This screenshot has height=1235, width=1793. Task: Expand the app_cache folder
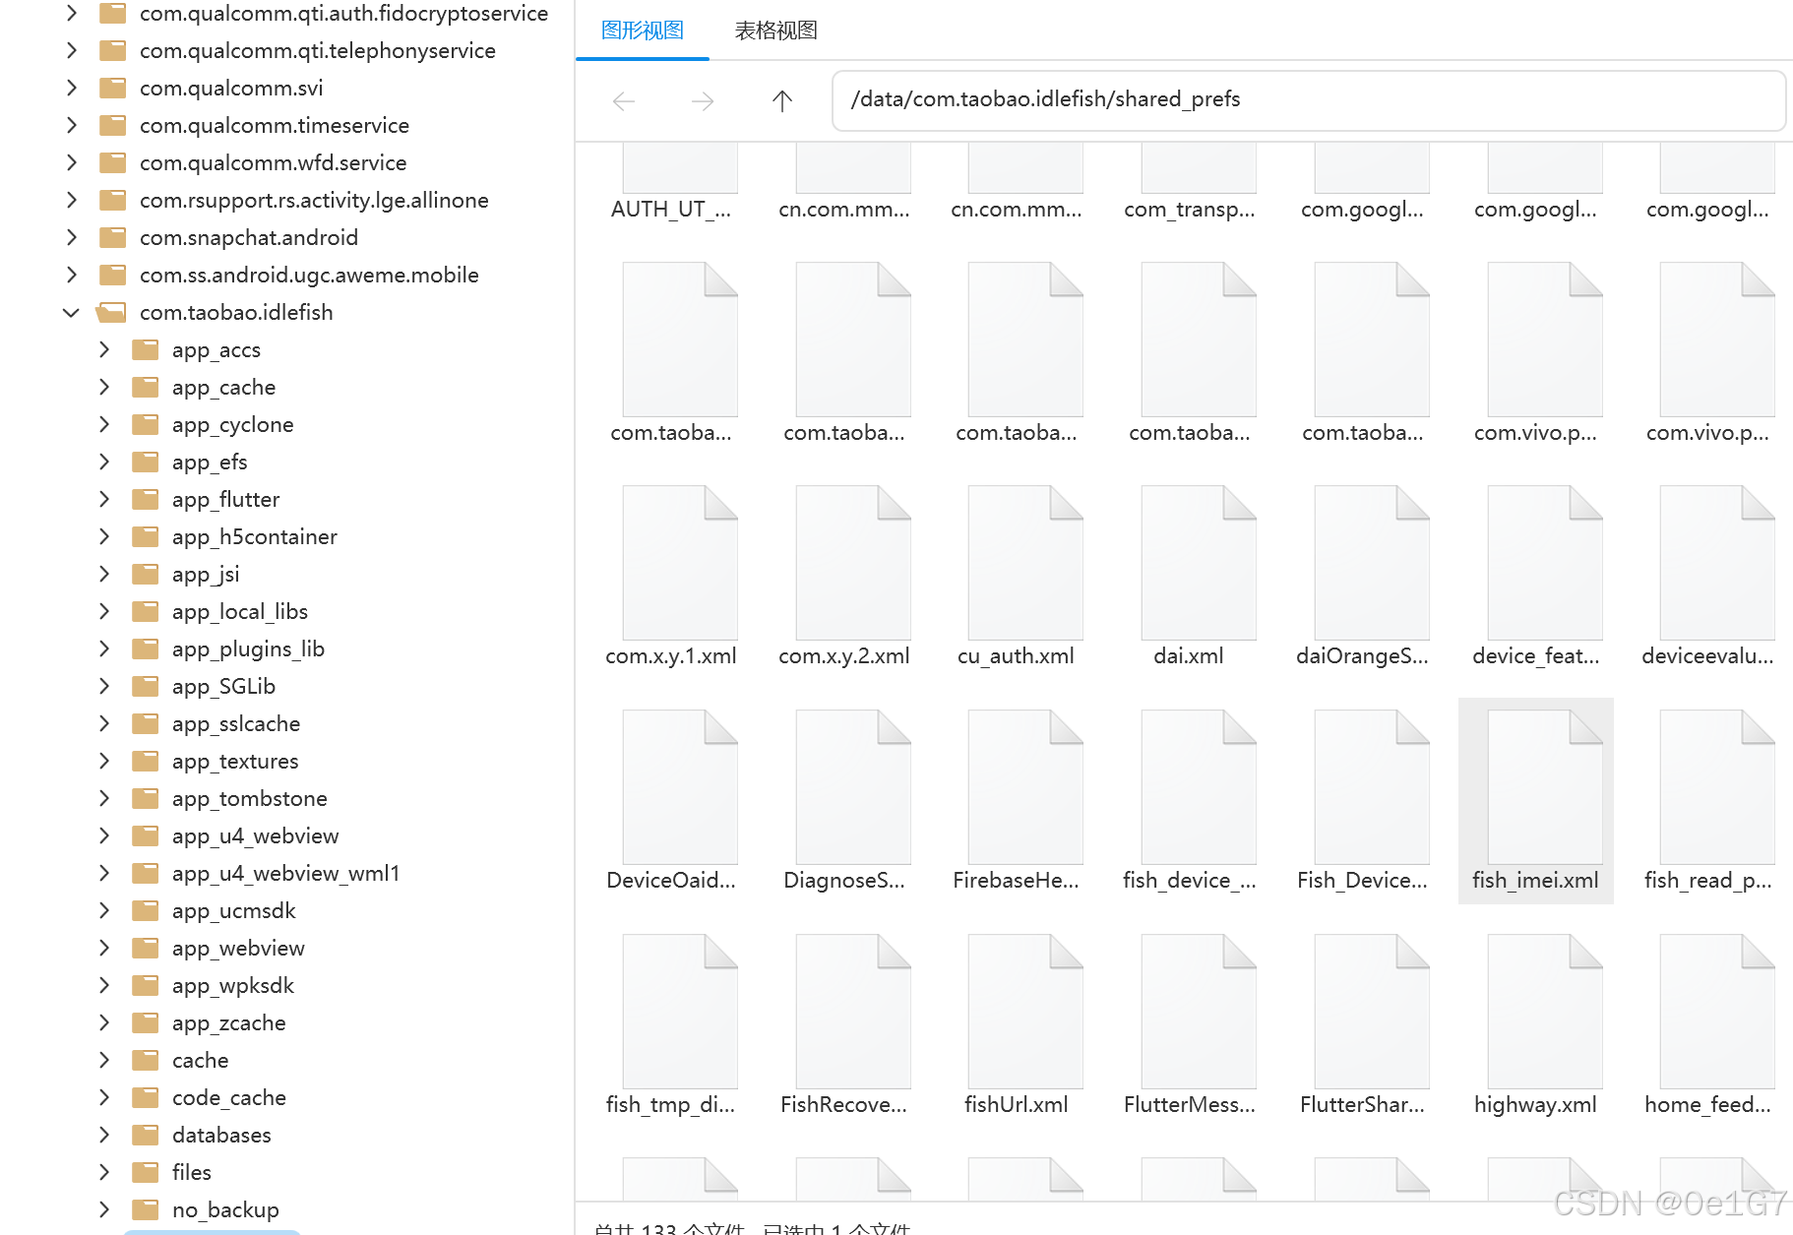pyautogui.click(x=104, y=387)
